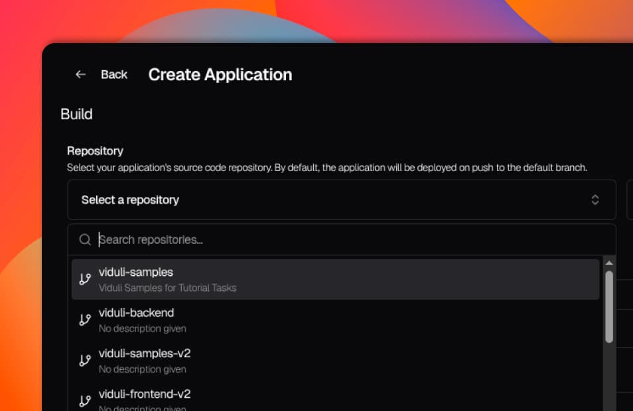
Task: Go back using the Back label
Action: click(x=113, y=75)
